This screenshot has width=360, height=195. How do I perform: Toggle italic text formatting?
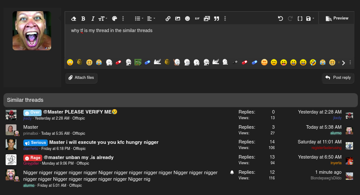pos(93,19)
